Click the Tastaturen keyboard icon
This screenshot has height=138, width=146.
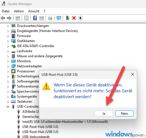pyautogui.click(x=13, y=102)
